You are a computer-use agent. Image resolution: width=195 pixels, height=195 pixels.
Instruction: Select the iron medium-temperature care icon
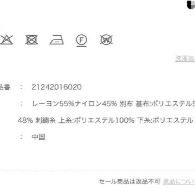tap(57, 40)
